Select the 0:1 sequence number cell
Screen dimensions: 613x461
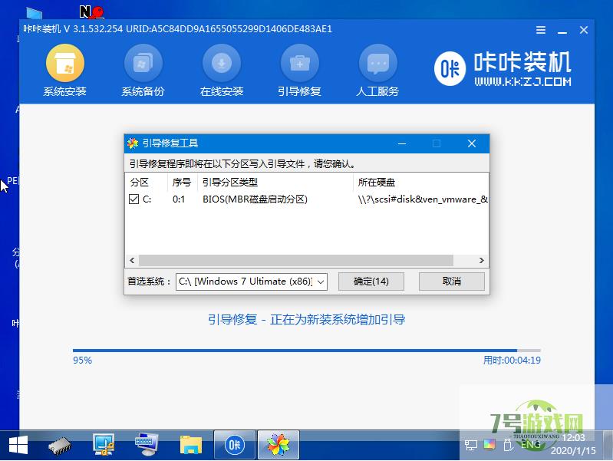tap(179, 199)
